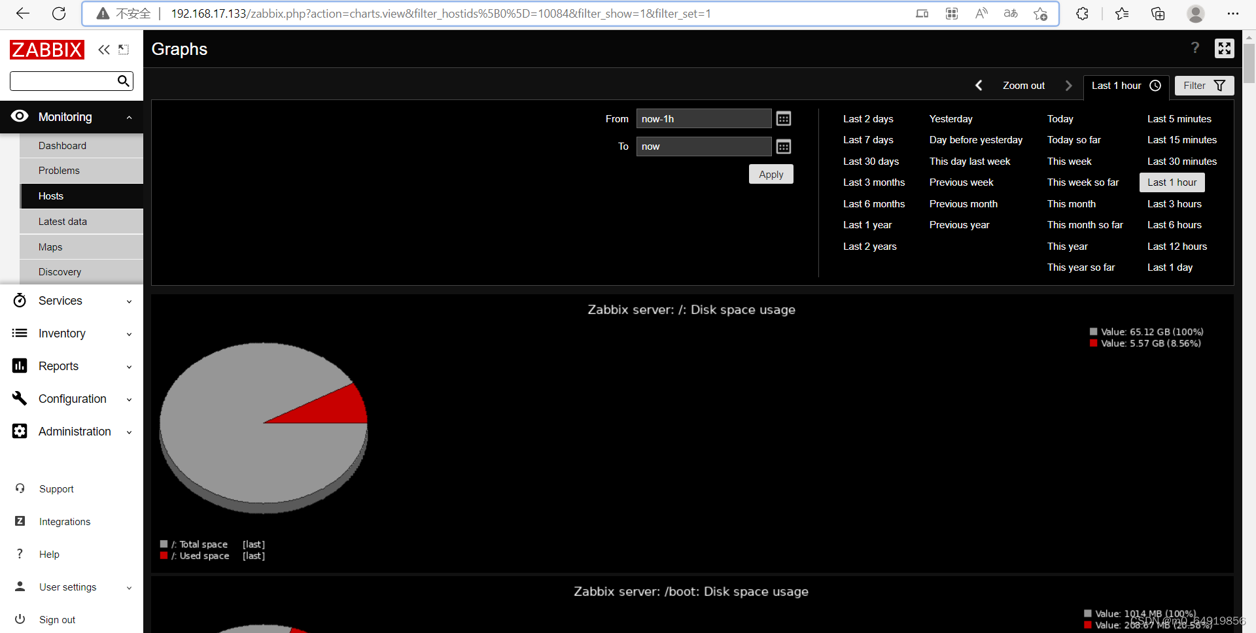Open the Sign out link
Viewport: 1256px width, 633px height.
57,619
